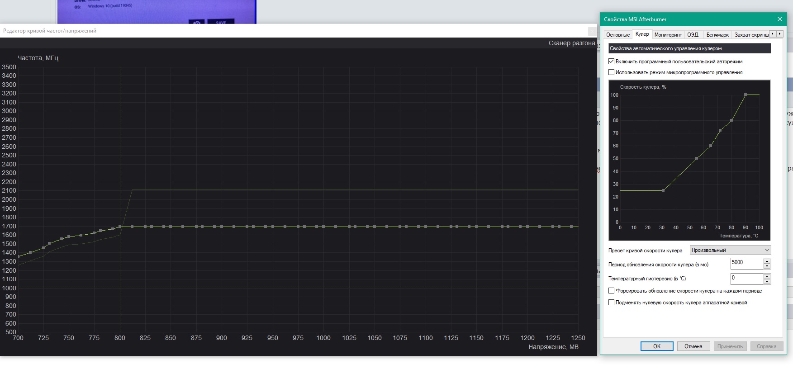Select the voltage curve point at 800 mV
Screen dimensions: 793x369
(120, 227)
